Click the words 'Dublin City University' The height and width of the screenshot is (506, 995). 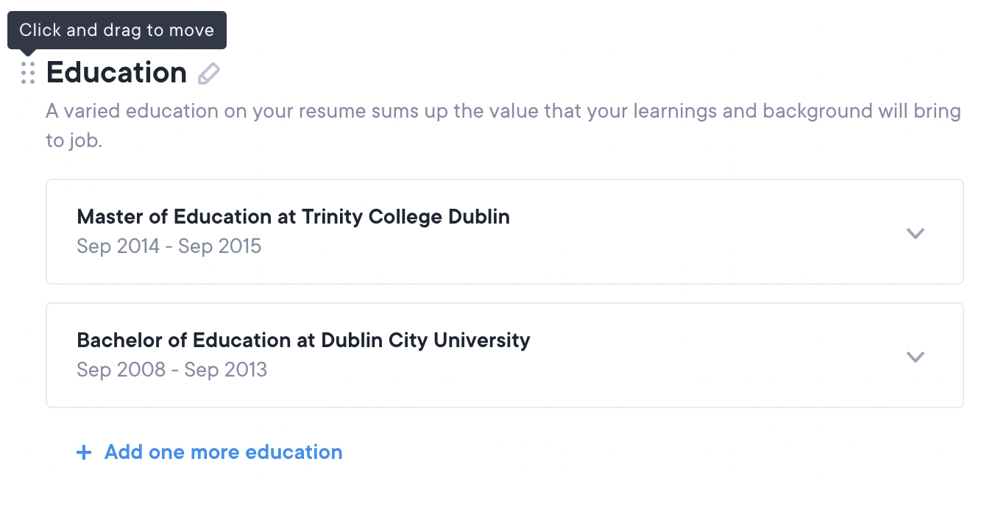point(425,341)
